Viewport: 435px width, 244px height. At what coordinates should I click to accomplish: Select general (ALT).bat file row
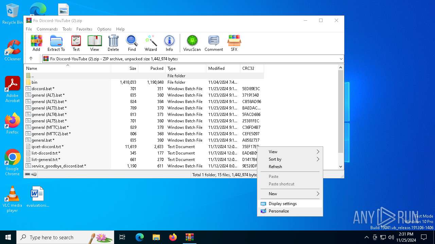144,95
